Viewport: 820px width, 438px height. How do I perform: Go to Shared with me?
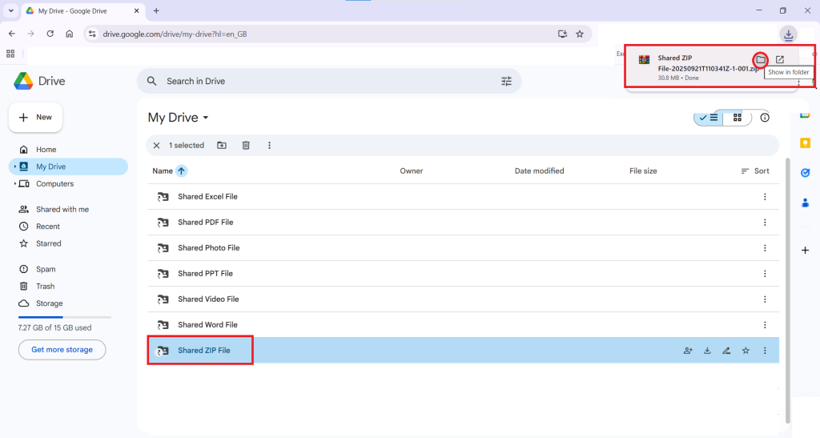click(x=62, y=209)
